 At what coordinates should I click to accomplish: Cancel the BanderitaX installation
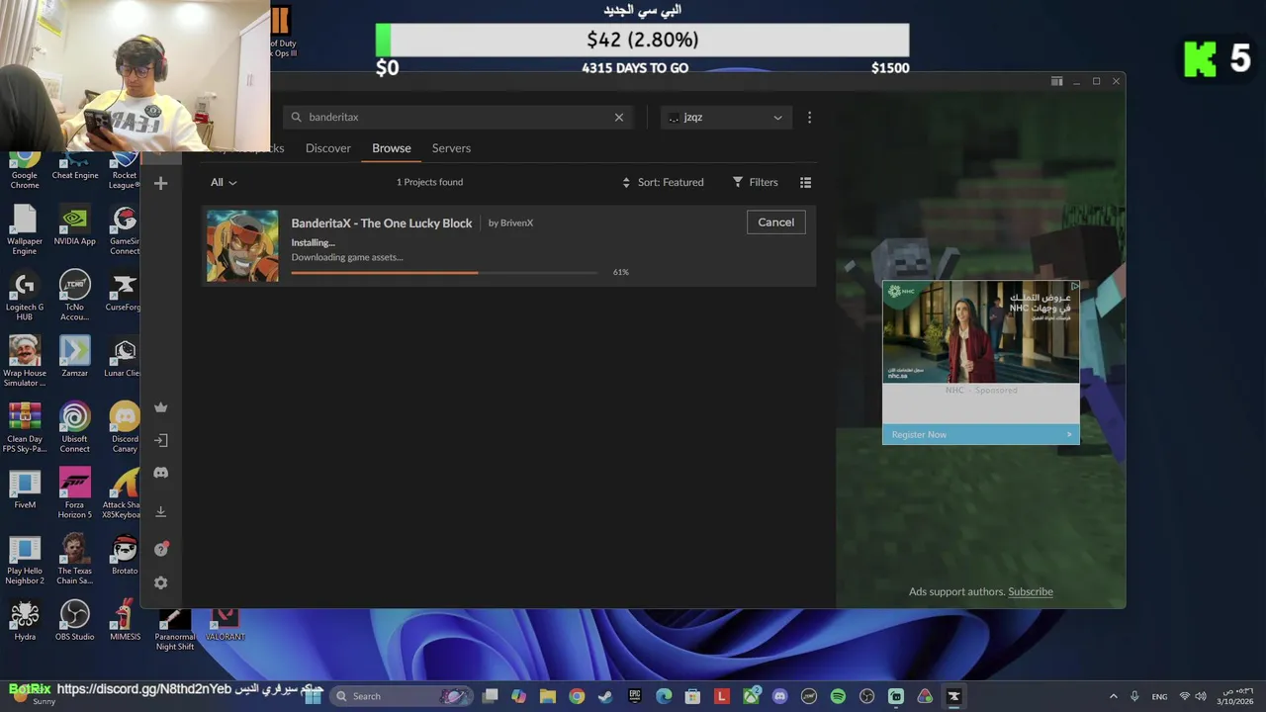pos(775,222)
